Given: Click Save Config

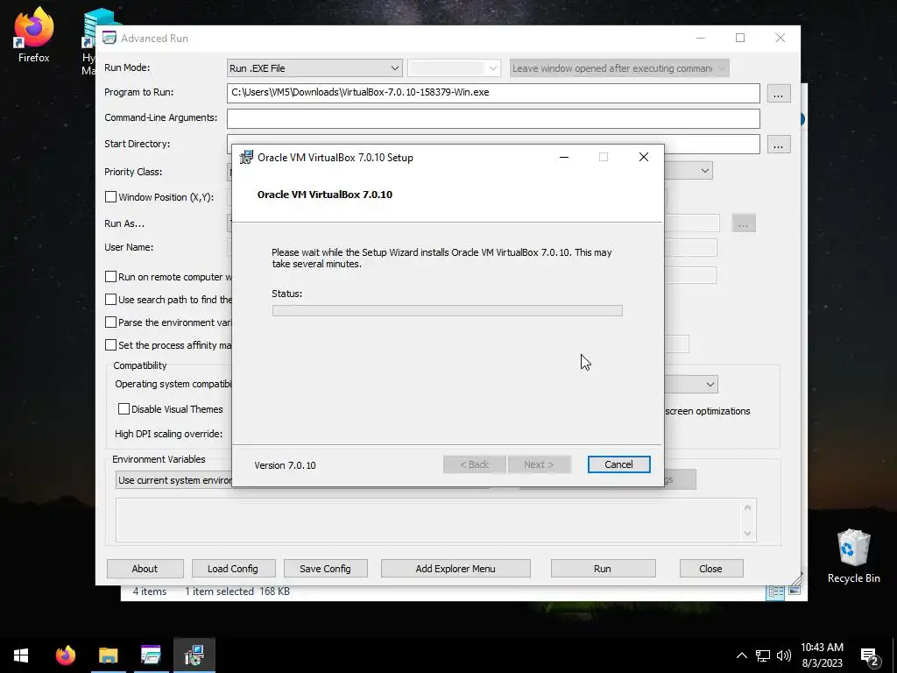Looking at the screenshot, I should 325,569.
